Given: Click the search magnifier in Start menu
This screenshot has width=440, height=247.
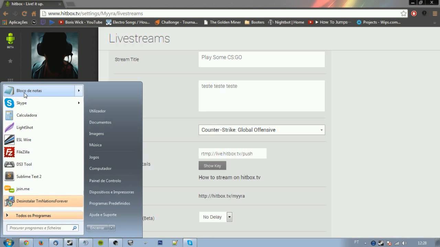Looking at the screenshot, I should [x=75, y=228].
